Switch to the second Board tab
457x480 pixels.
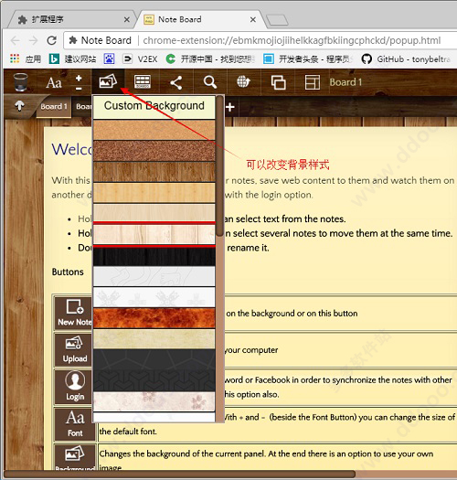tap(83, 107)
